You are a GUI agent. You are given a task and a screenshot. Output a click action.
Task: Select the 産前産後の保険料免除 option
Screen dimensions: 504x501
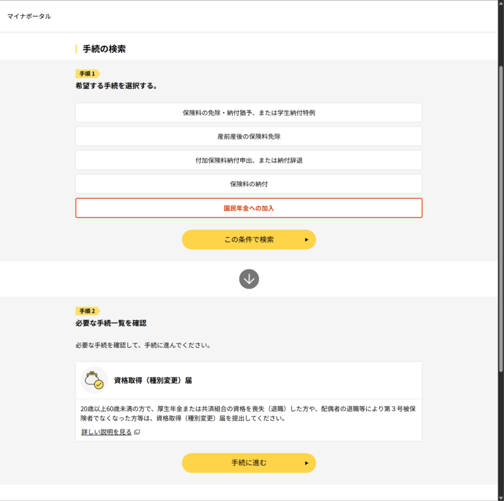coord(249,136)
